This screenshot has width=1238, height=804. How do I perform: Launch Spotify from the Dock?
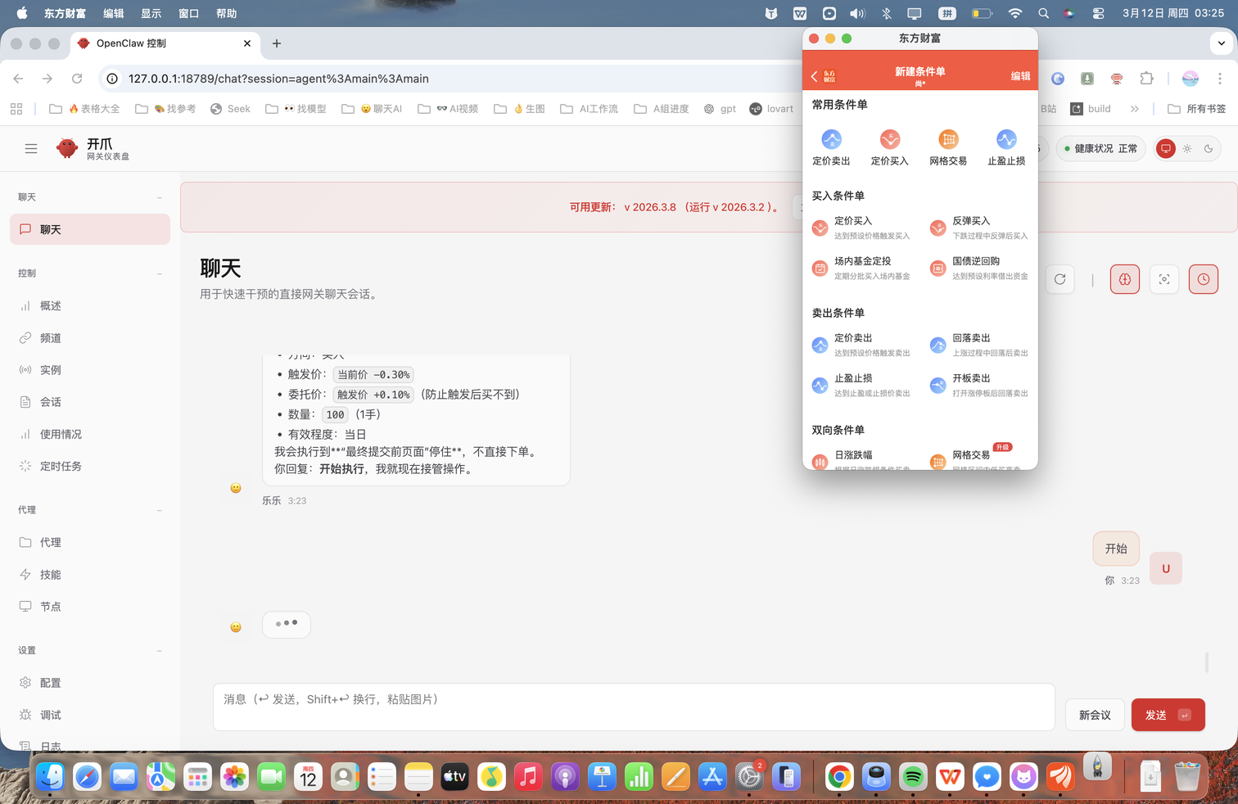point(913,776)
